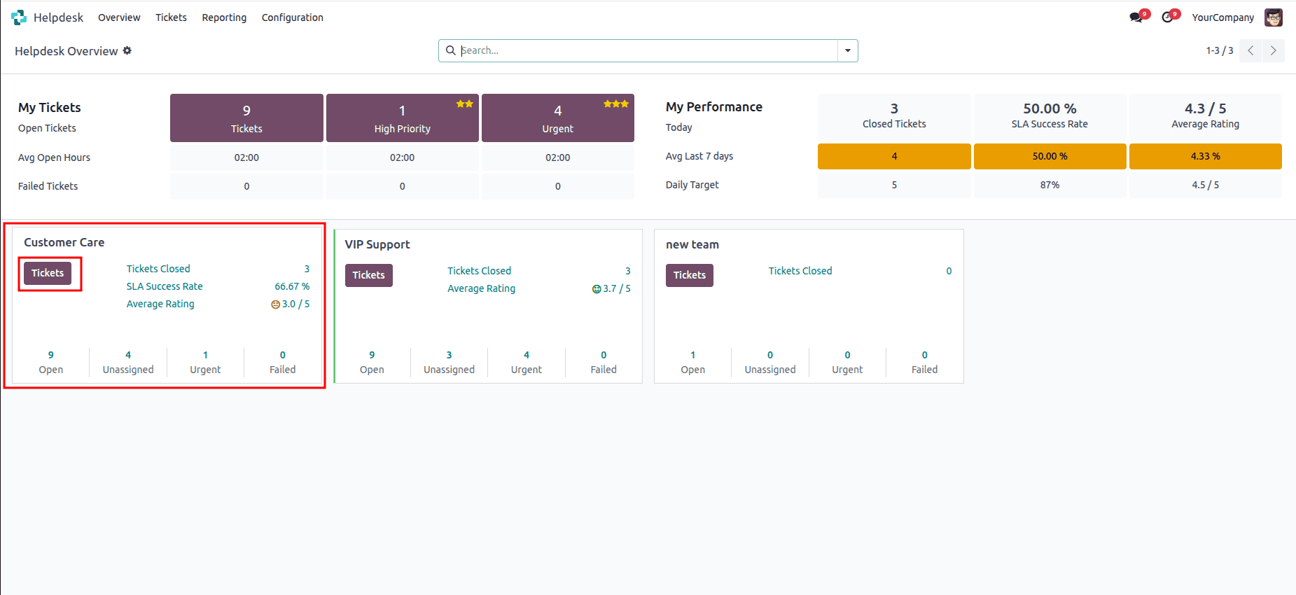The height and width of the screenshot is (595, 1296).
Task: Click the 9 Tickets tile in My Tickets
Action: click(x=246, y=118)
